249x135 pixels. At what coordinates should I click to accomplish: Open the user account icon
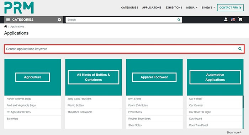[226, 20]
